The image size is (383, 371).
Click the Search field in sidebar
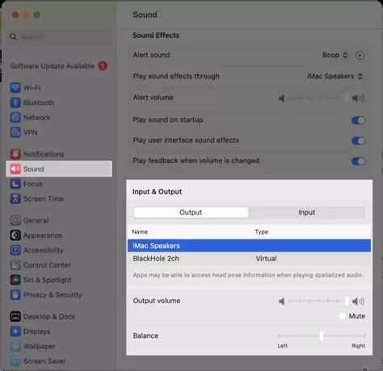[x=59, y=36]
